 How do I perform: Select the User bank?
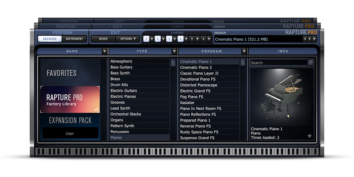(70, 133)
